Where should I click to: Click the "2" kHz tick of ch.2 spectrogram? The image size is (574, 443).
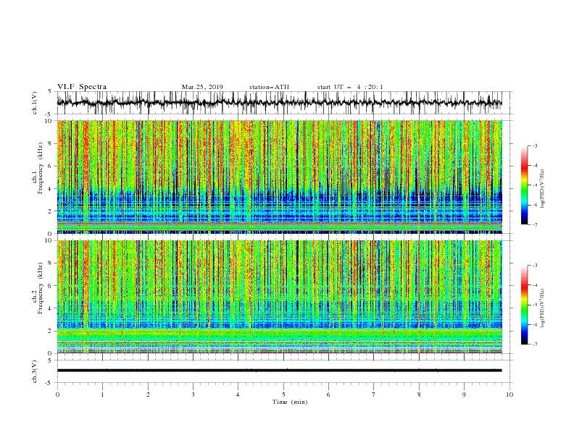point(51,331)
